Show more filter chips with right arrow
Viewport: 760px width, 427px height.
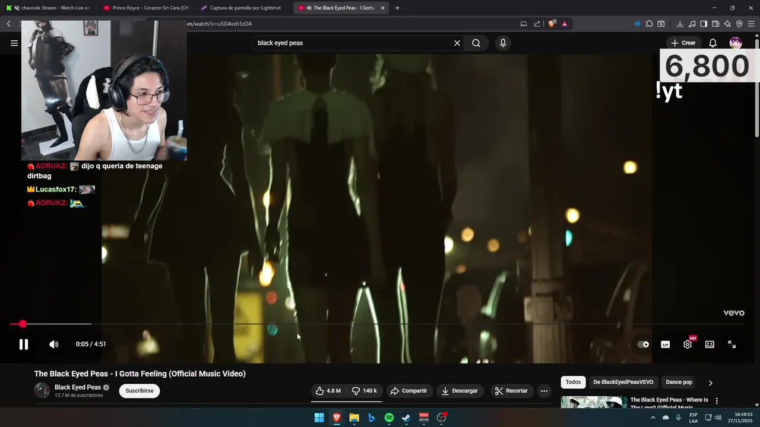click(710, 383)
